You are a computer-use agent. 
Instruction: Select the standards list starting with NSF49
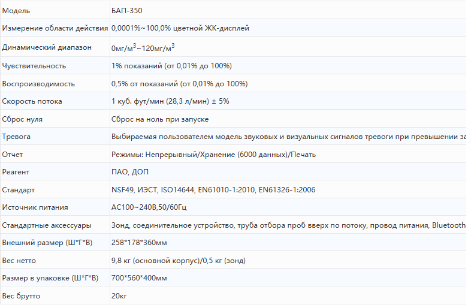pyautogui.click(x=213, y=190)
